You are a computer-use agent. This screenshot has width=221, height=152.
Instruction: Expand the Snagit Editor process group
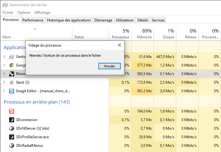pos(4,91)
